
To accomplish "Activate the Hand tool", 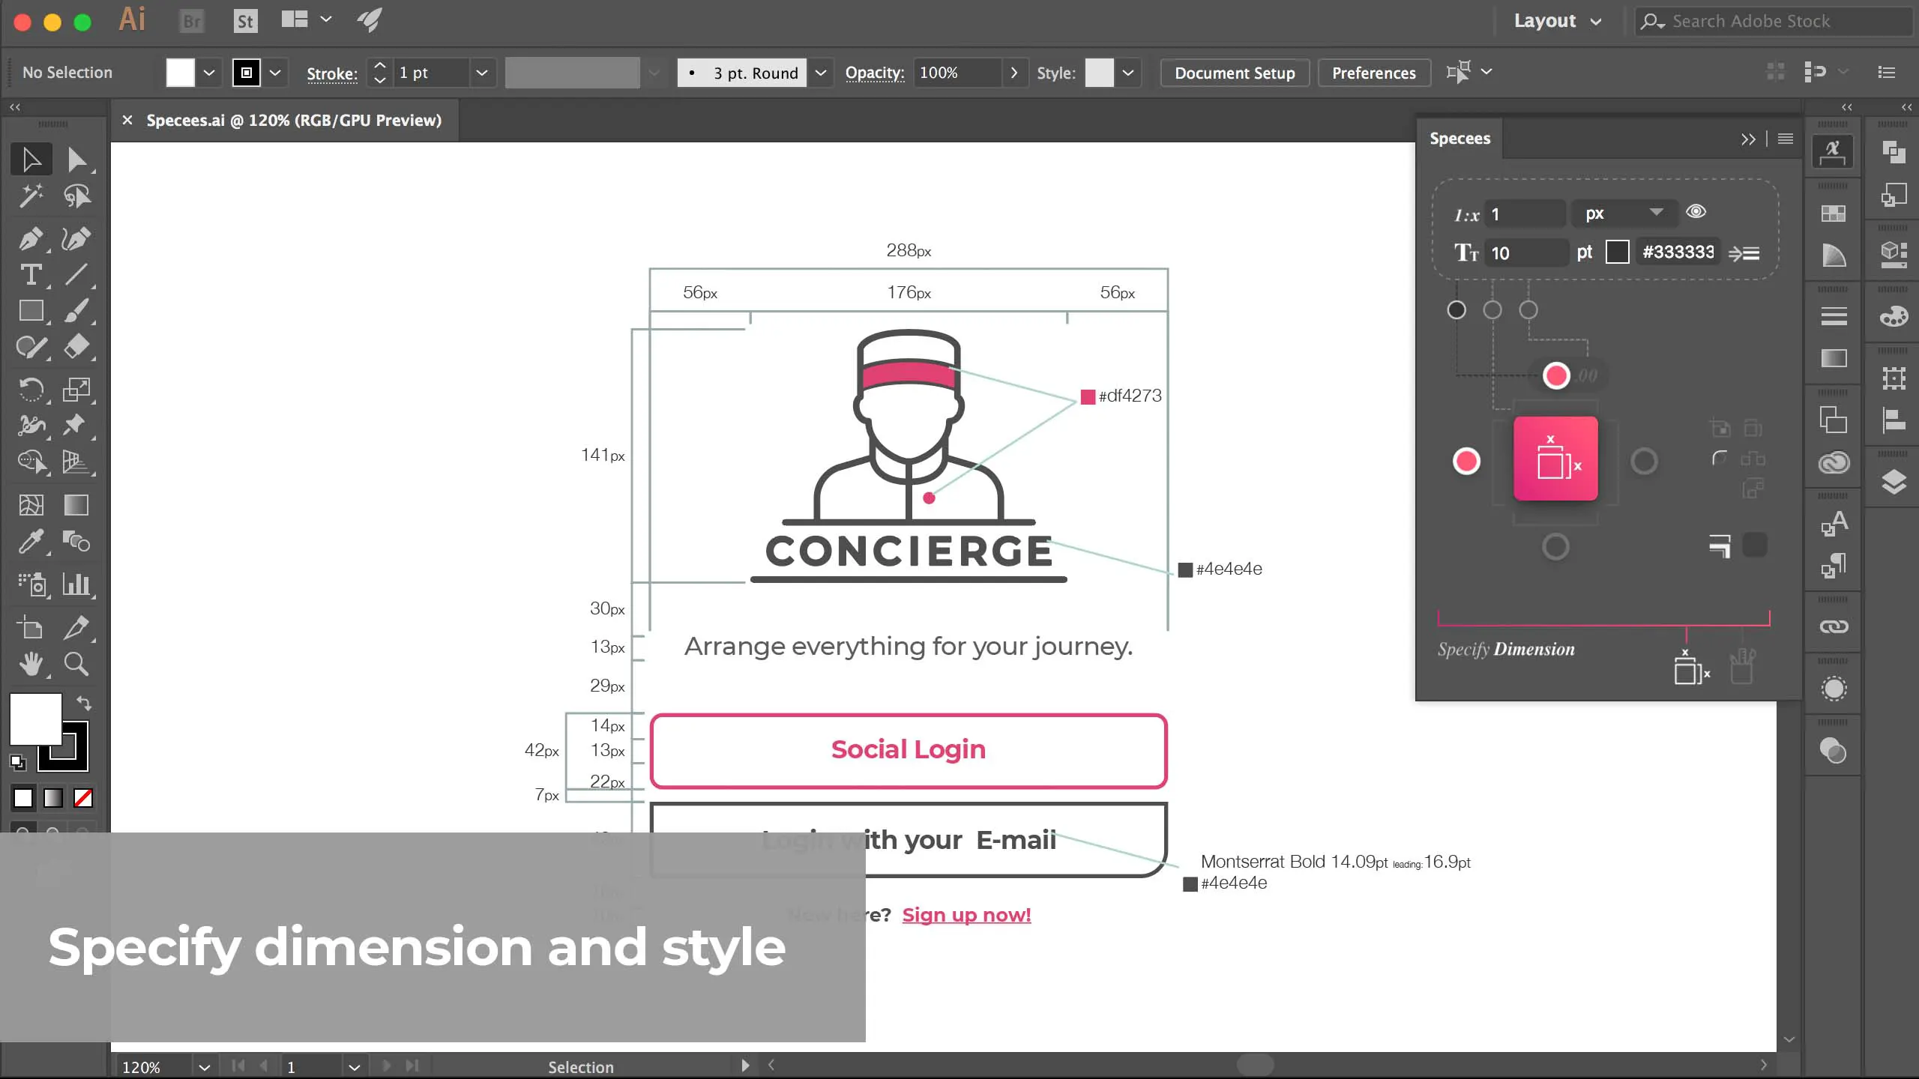I will click(31, 664).
